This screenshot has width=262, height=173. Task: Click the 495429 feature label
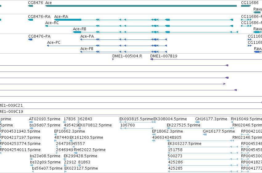(x=71, y=125)
